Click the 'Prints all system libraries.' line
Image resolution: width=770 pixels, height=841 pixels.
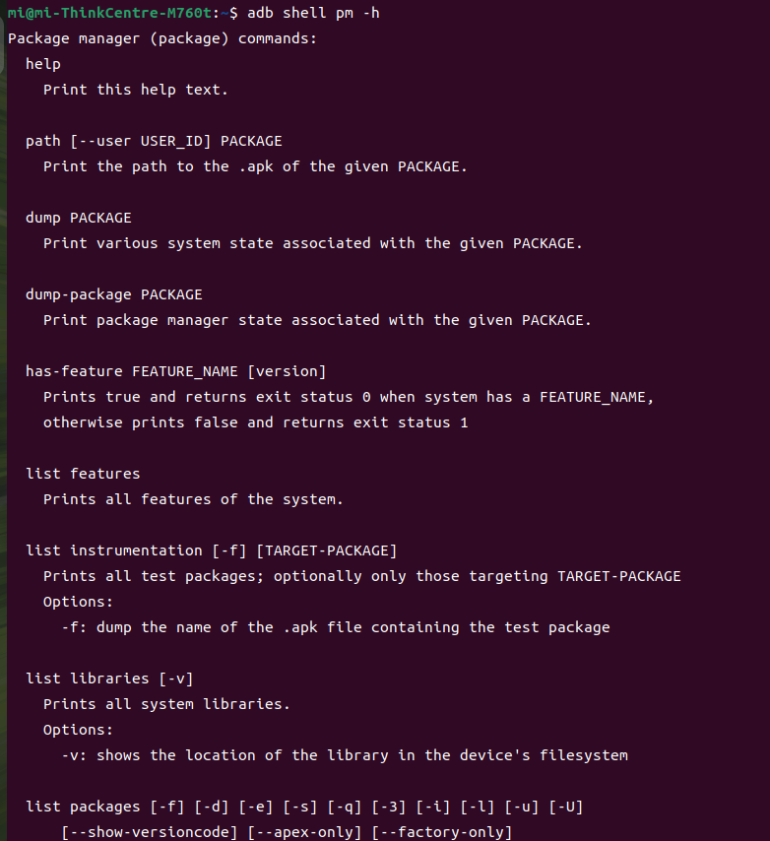click(x=166, y=704)
